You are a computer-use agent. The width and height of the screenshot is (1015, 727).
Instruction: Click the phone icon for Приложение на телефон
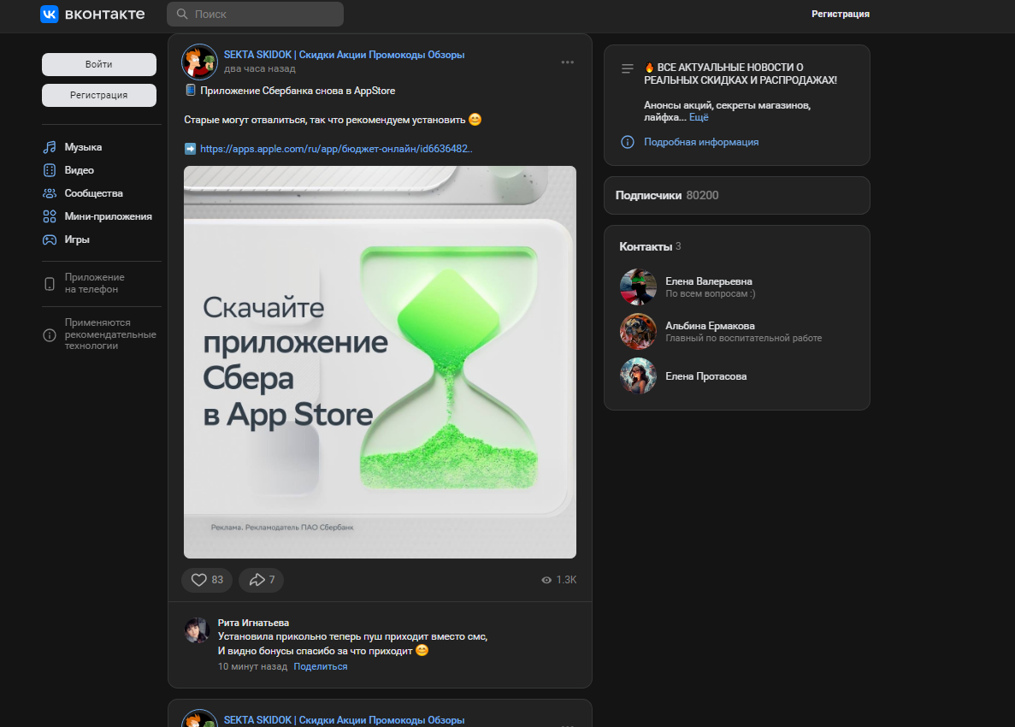[50, 284]
